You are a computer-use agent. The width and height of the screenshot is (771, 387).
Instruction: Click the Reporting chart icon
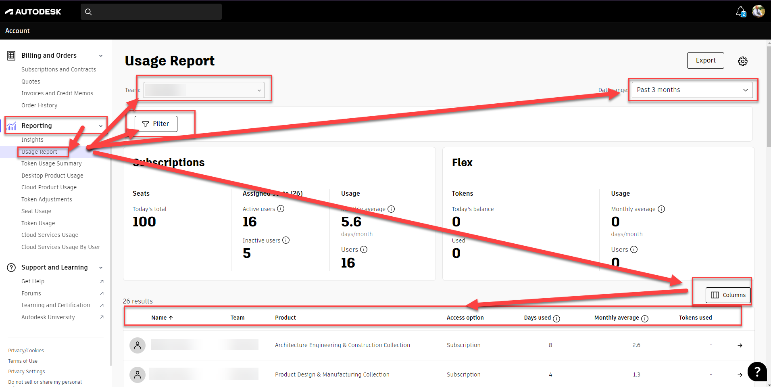(x=11, y=126)
